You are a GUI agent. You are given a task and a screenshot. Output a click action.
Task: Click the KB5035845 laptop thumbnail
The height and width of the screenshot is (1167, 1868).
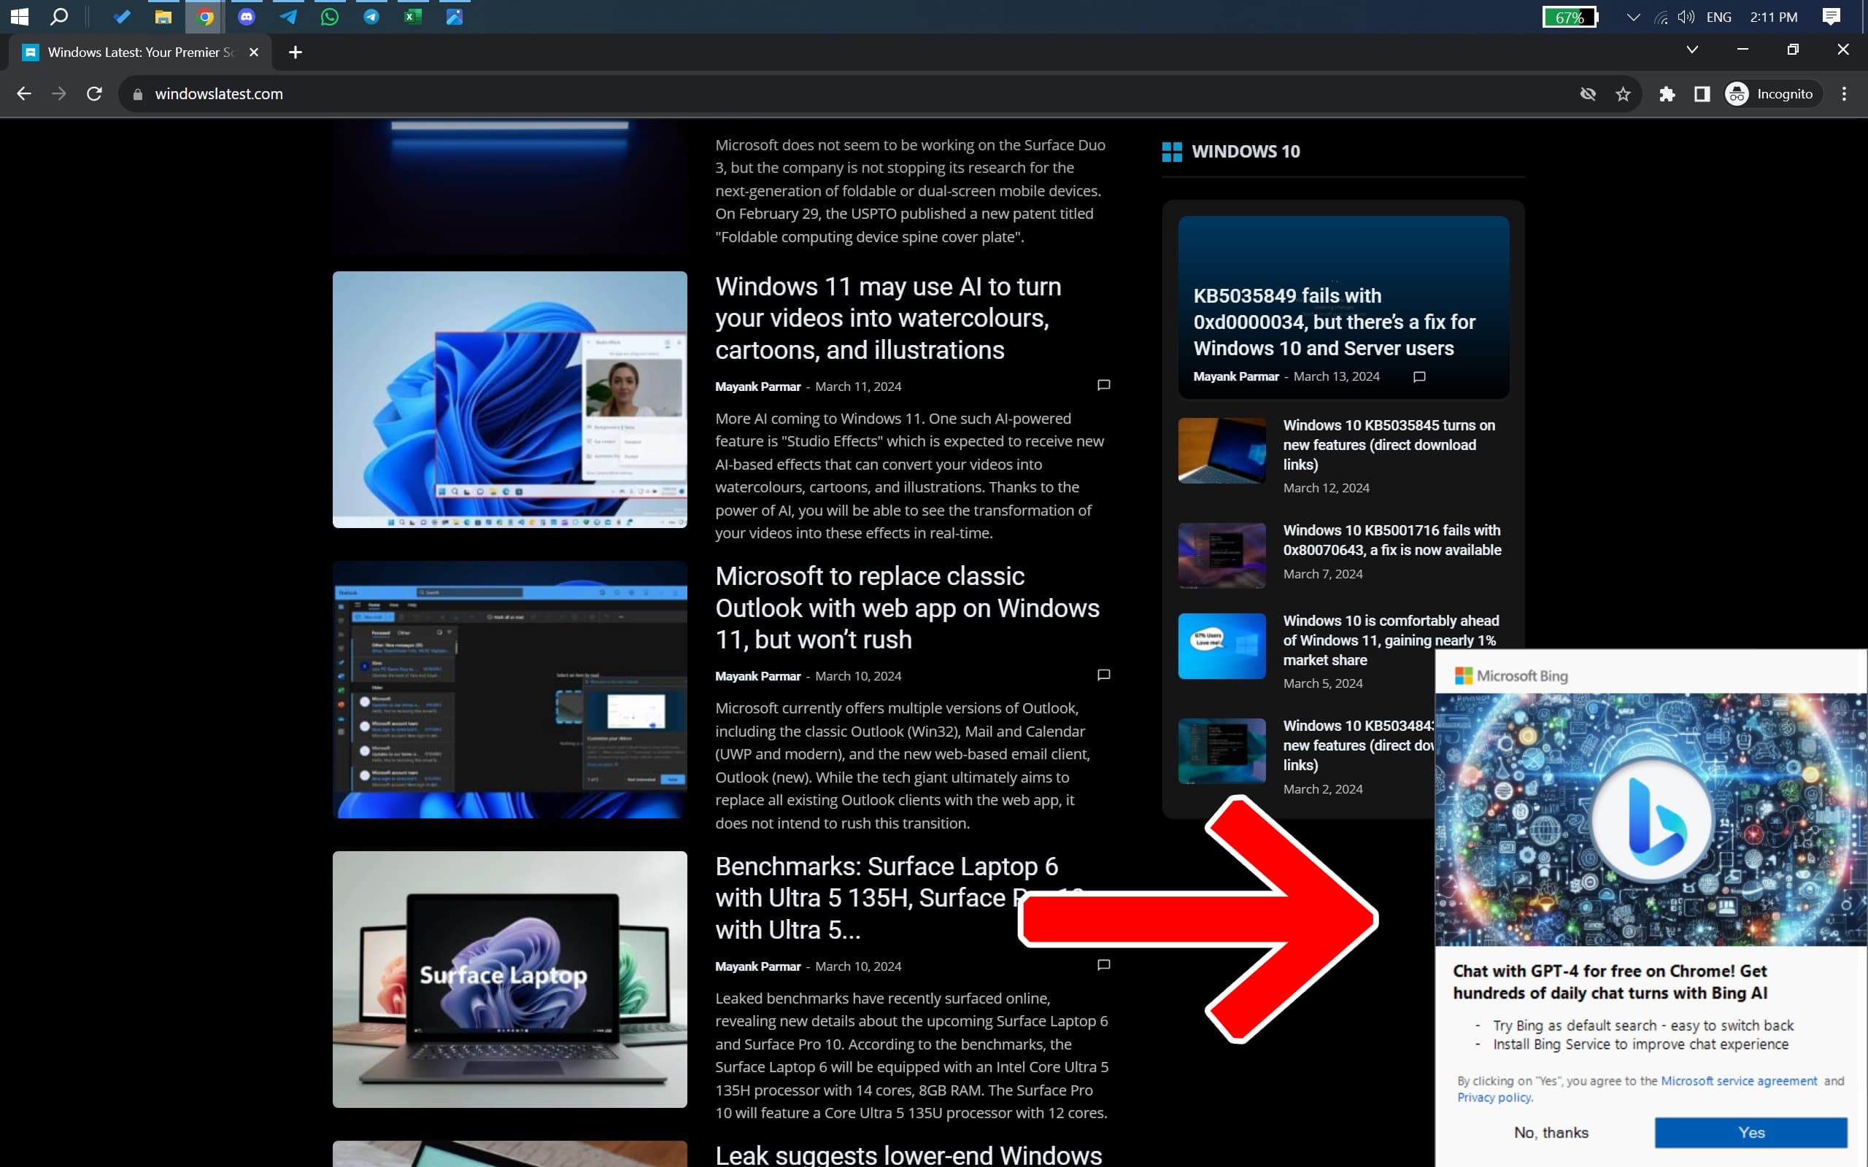[1222, 451]
